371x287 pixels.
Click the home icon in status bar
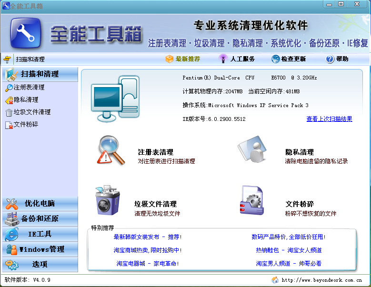(x=275, y=280)
